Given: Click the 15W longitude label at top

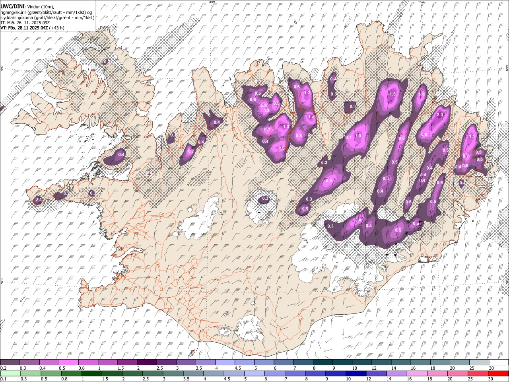Looking at the screenshot, I should (421, 2).
